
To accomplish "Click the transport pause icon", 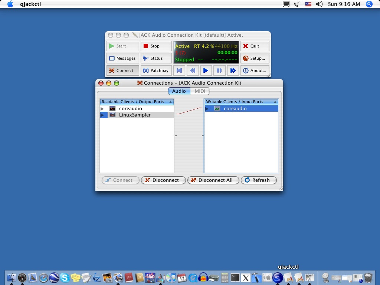I will tap(219, 71).
